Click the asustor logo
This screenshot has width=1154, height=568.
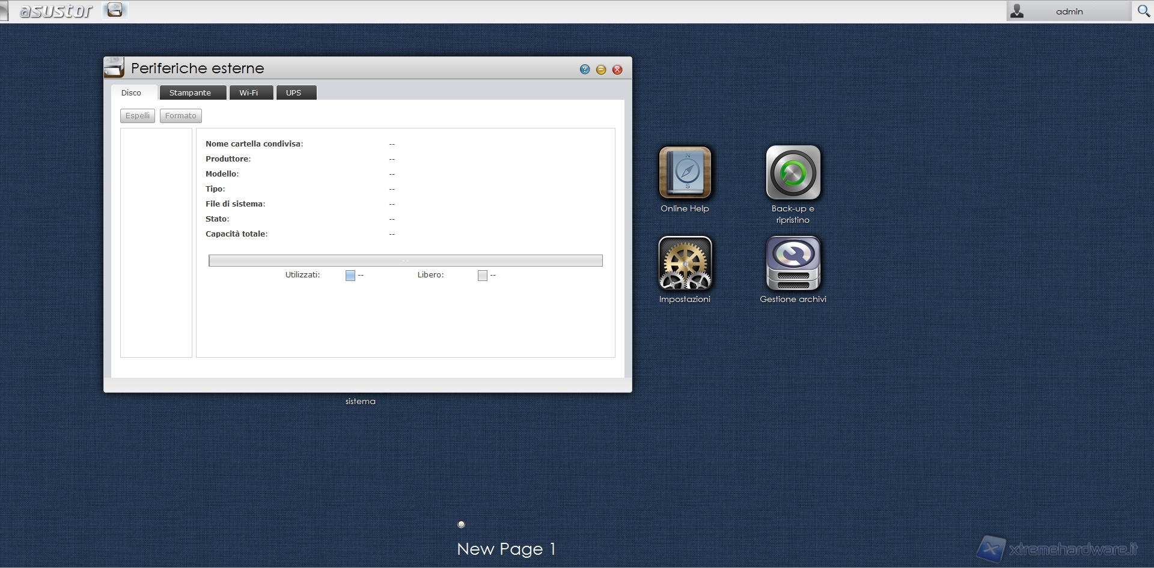click(x=56, y=11)
